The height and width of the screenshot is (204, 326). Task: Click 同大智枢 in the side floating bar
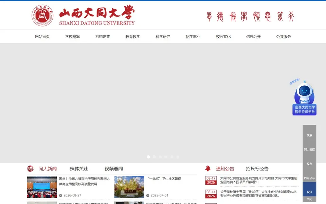pyautogui.click(x=309, y=150)
